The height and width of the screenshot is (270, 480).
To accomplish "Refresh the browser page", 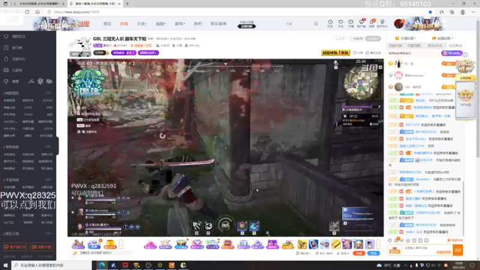I will coord(27,12).
